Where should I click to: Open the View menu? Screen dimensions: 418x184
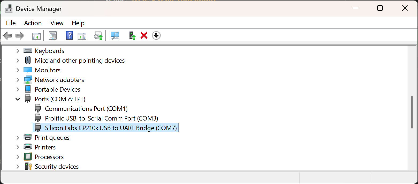tap(56, 23)
